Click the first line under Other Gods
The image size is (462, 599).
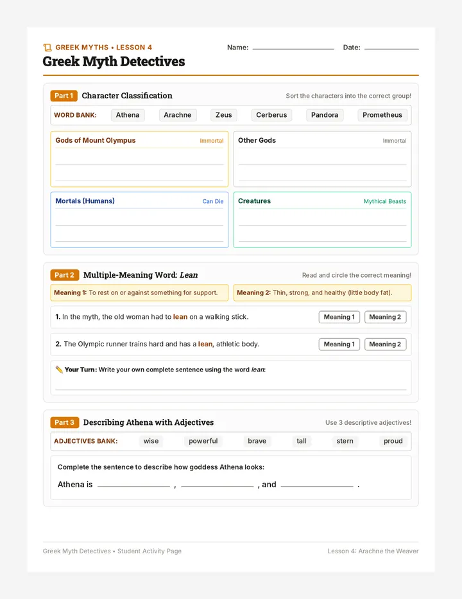[x=322, y=165]
